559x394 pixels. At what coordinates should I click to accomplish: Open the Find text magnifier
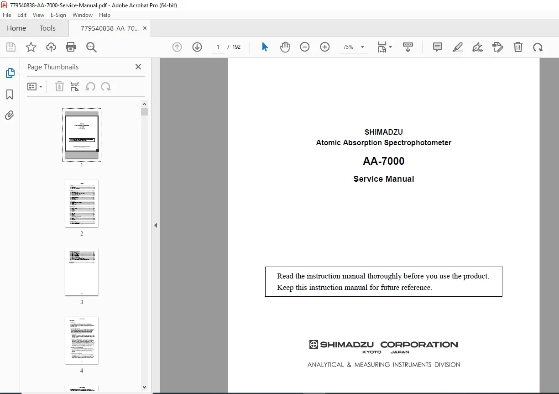(91, 47)
